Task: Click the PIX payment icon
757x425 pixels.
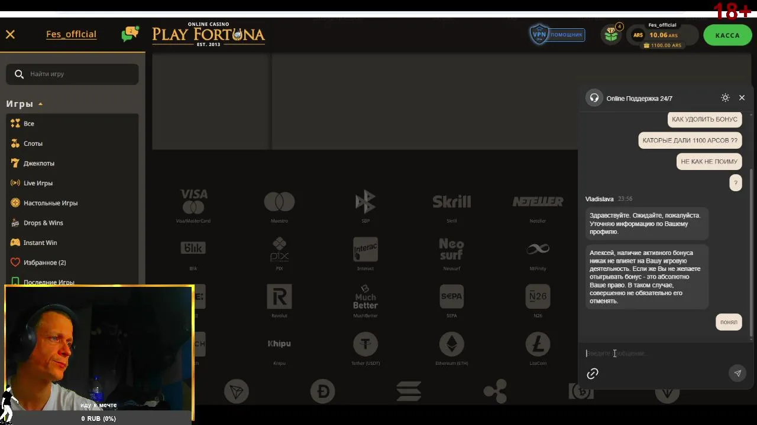Action: pyautogui.click(x=279, y=249)
